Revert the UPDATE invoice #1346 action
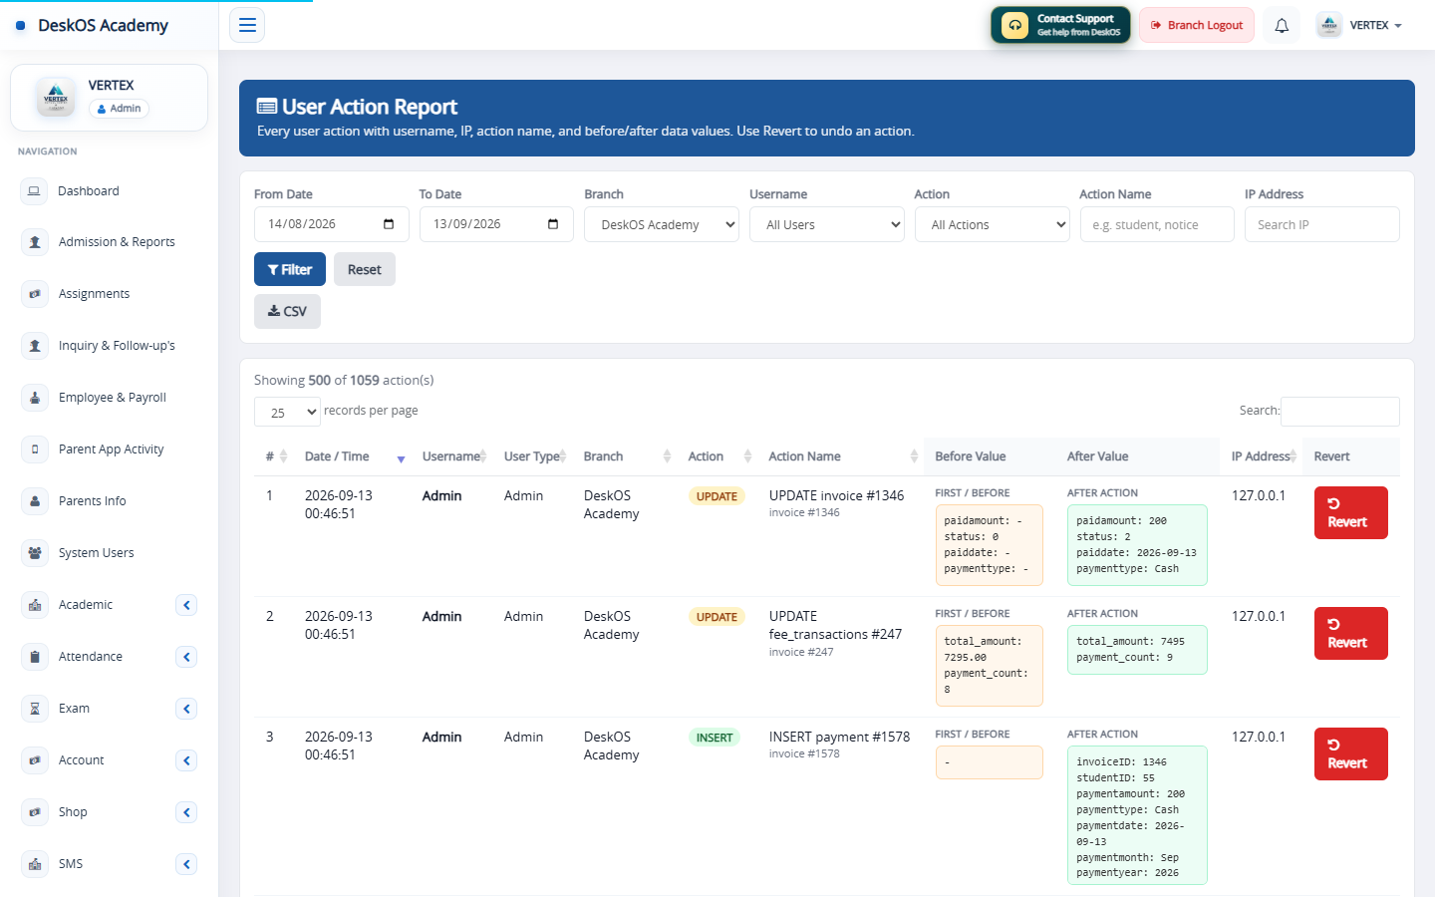The height and width of the screenshot is (897, 1435). [x=1351, y=512]
